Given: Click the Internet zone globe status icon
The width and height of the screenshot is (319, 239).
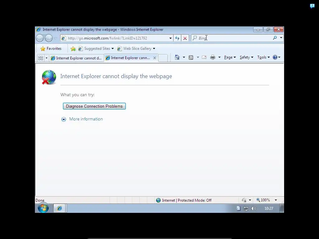Looking at the screenshot, I should click(x=158, y=200).
